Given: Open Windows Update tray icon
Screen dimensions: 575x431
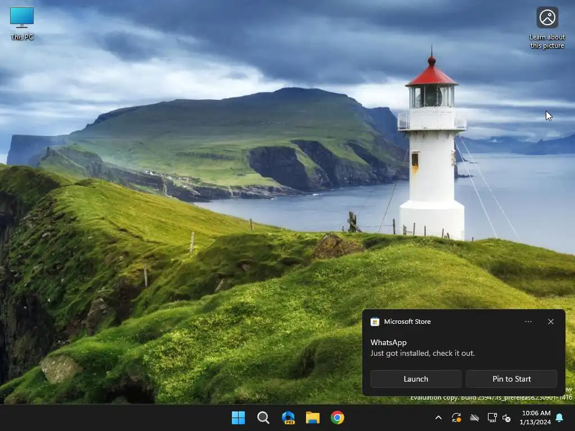Looking at the screenshot, I should (456, 418).
